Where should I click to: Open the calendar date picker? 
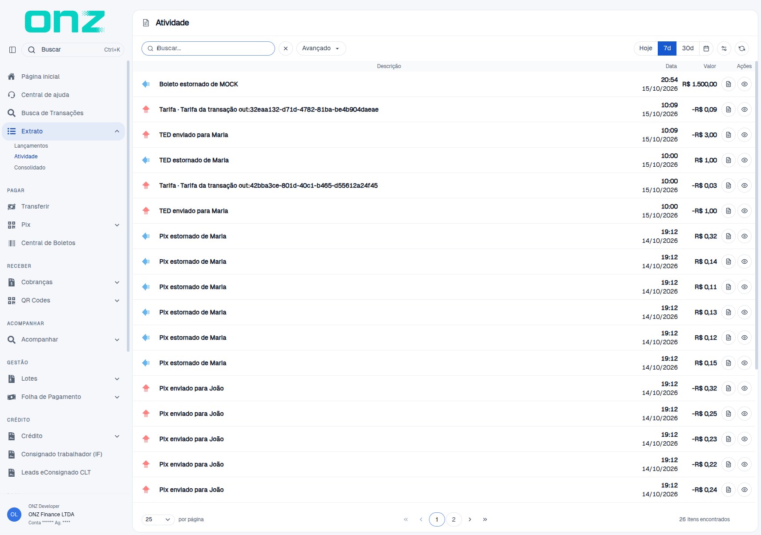[706, 48]
